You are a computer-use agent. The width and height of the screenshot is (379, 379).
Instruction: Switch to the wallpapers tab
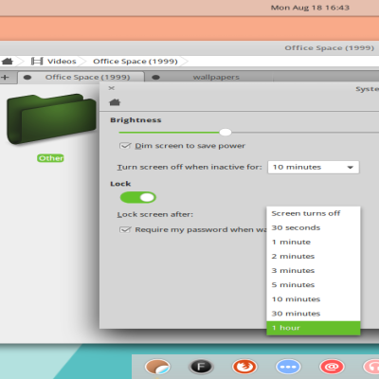click(x=216, y=77)
